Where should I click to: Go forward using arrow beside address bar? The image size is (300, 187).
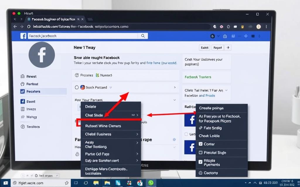[22, 27]
